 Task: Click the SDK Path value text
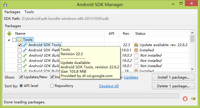tap(65, 19)
